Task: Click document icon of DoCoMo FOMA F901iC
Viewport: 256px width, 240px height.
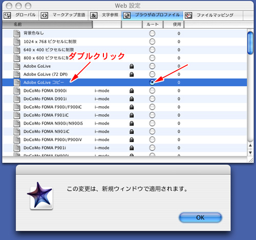Action: (17, 115)
